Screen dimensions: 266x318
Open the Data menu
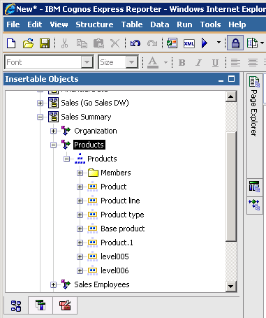(x=160, y=24)
